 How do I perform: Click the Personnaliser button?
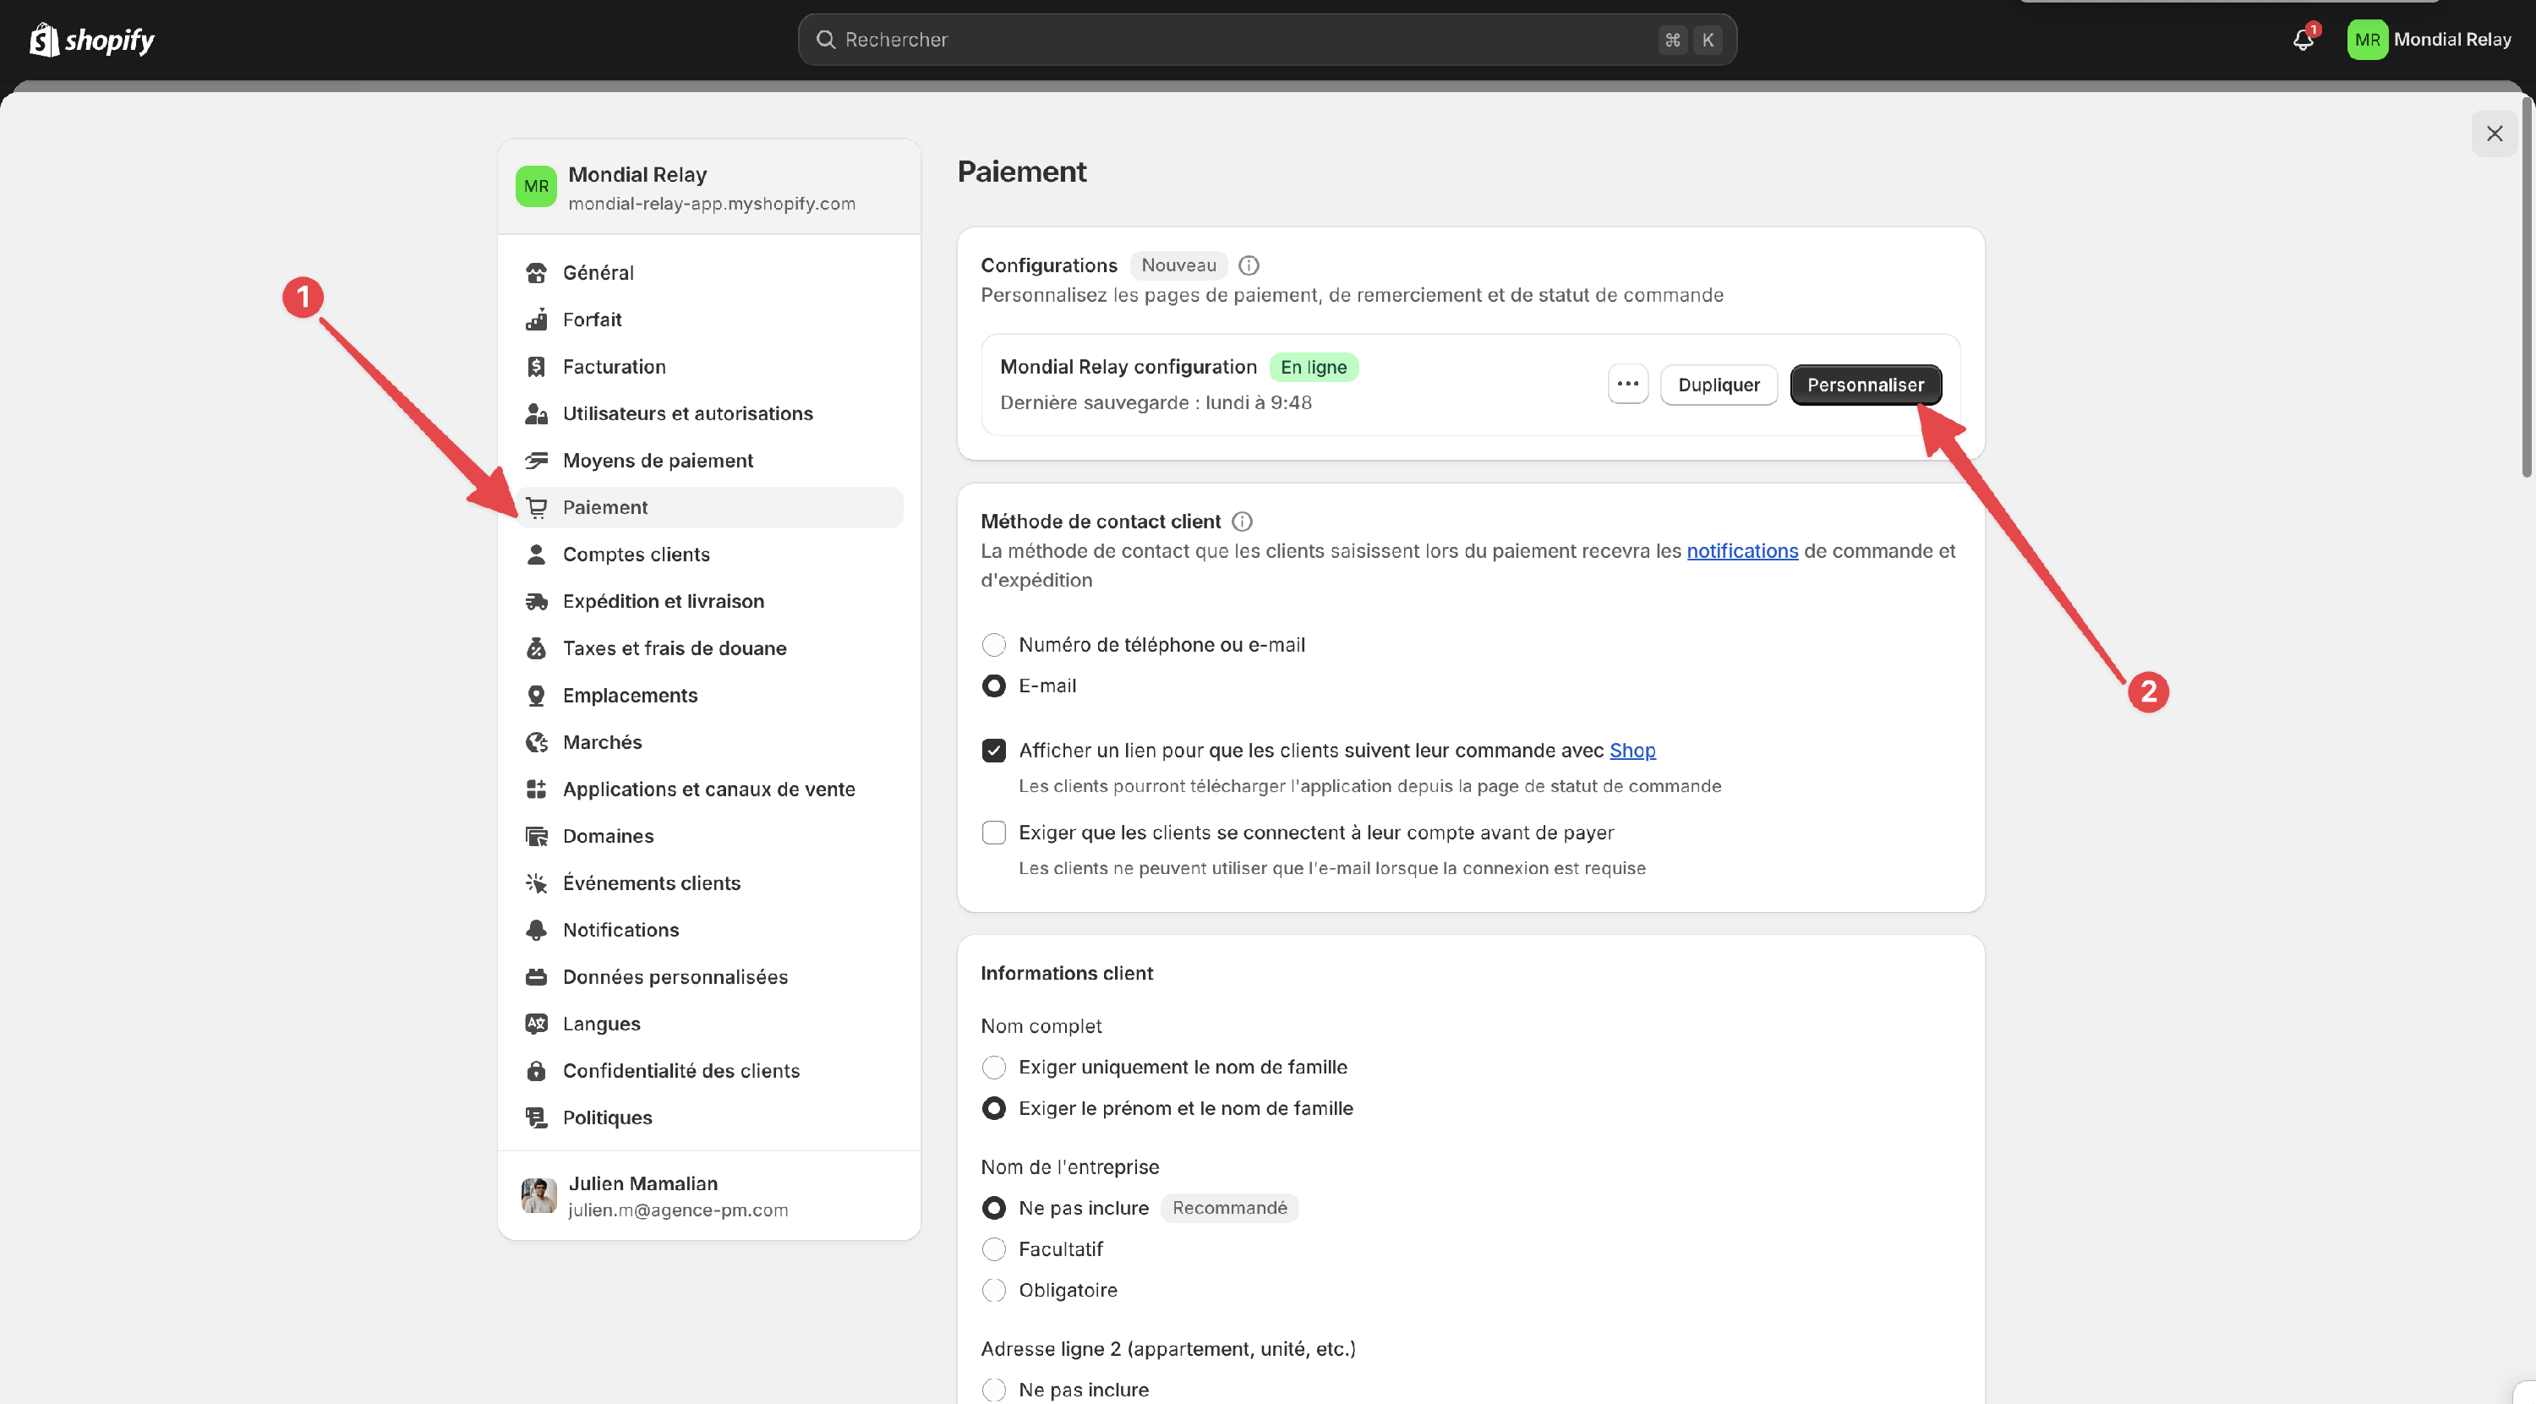(x=1865, y=385)
